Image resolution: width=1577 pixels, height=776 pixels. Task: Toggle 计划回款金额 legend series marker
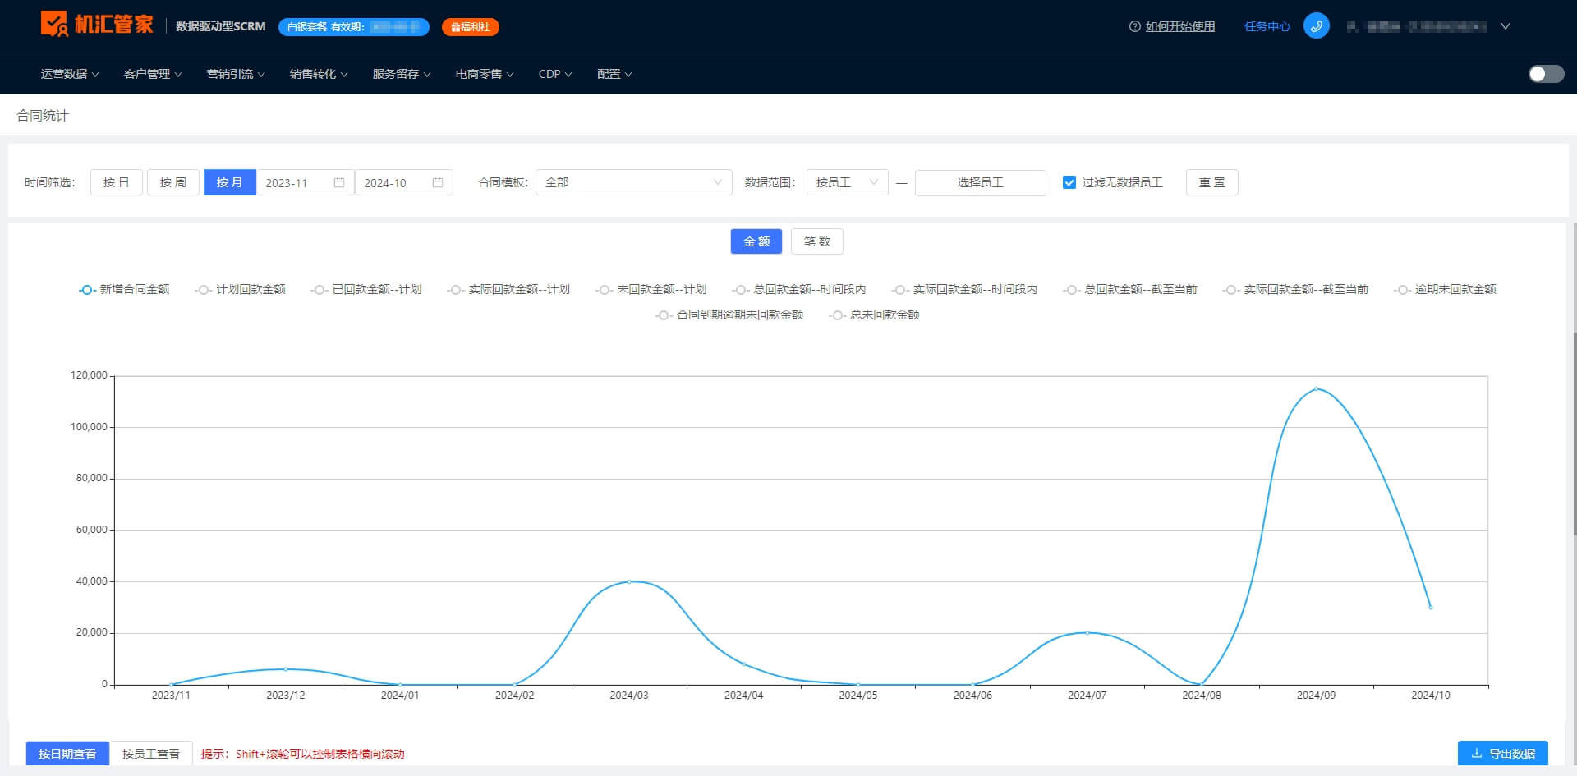[204, 290]
